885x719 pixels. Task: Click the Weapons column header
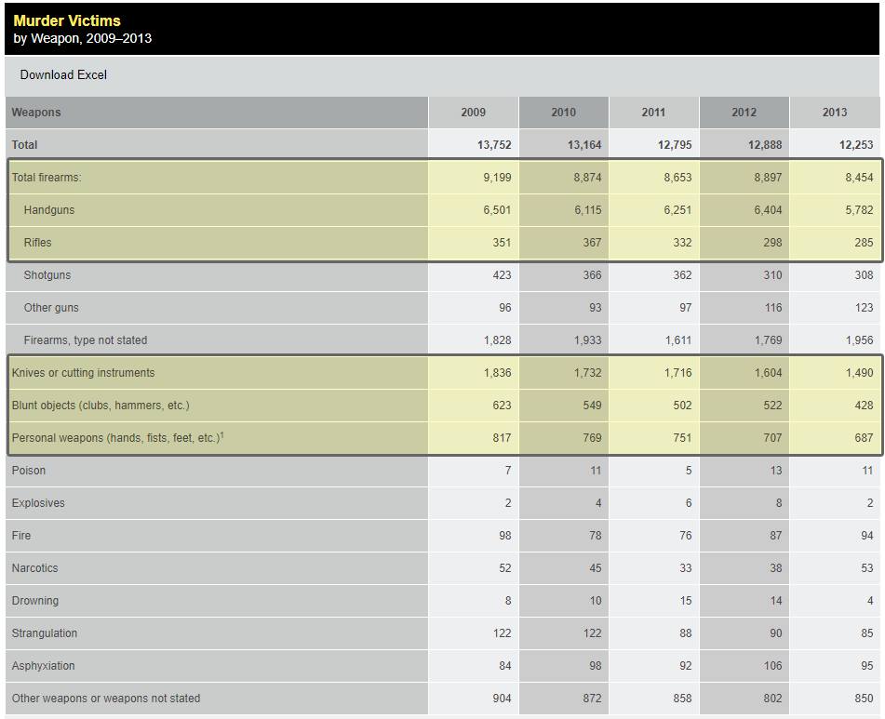36,113
